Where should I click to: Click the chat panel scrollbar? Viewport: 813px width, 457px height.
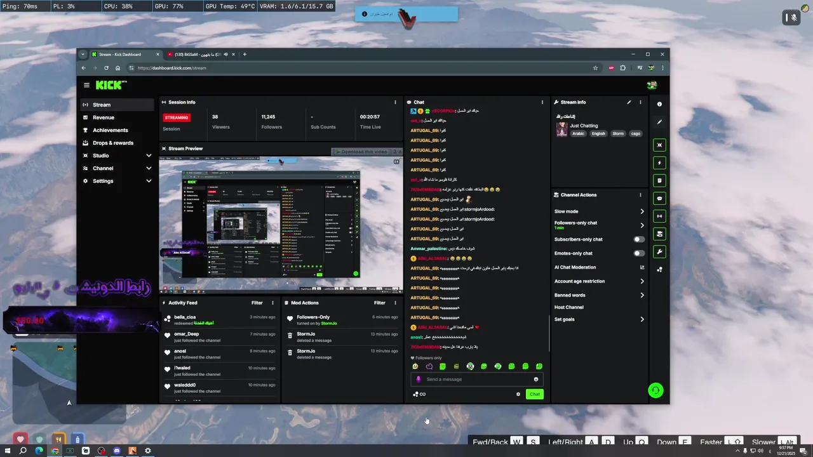pyautogui.click(x=549, y=333)
